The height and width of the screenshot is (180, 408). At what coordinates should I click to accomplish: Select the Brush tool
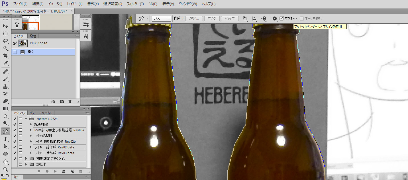(5, 79)
